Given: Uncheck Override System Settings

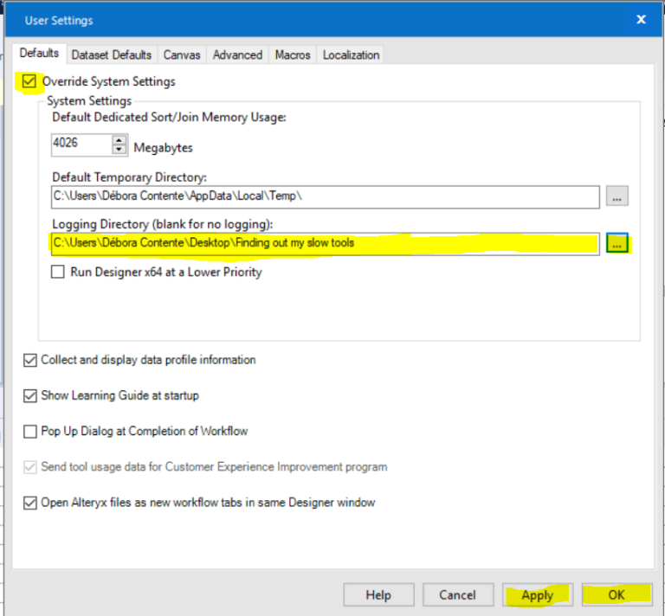Looking at the screenshot, I should click(x=31, y=82).
